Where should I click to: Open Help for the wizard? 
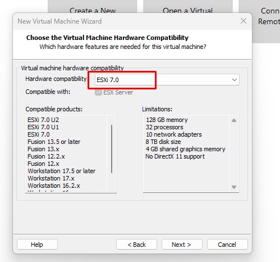(37, 245)
